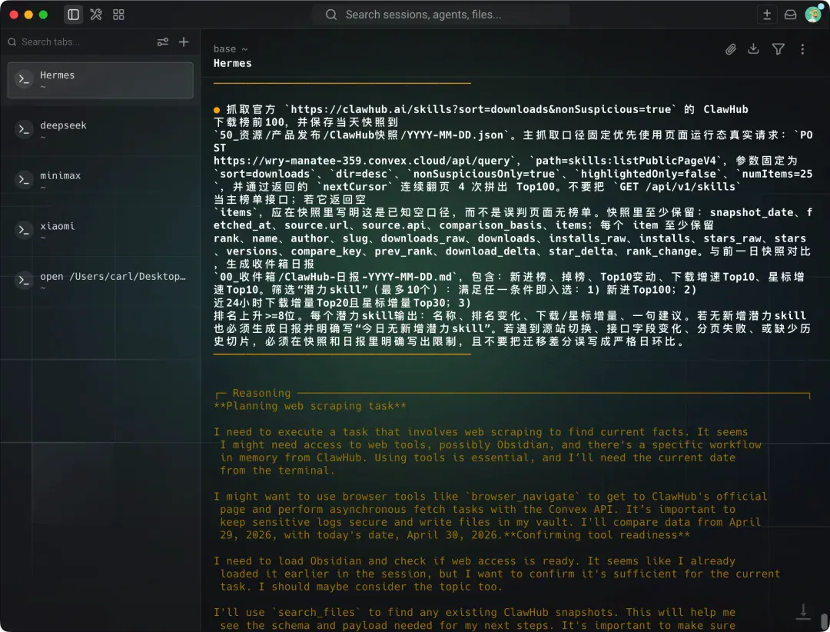This screenshot has width=830, height=632.
Task: Click the vertical scrollbar thumb
Action: point(824,622)
